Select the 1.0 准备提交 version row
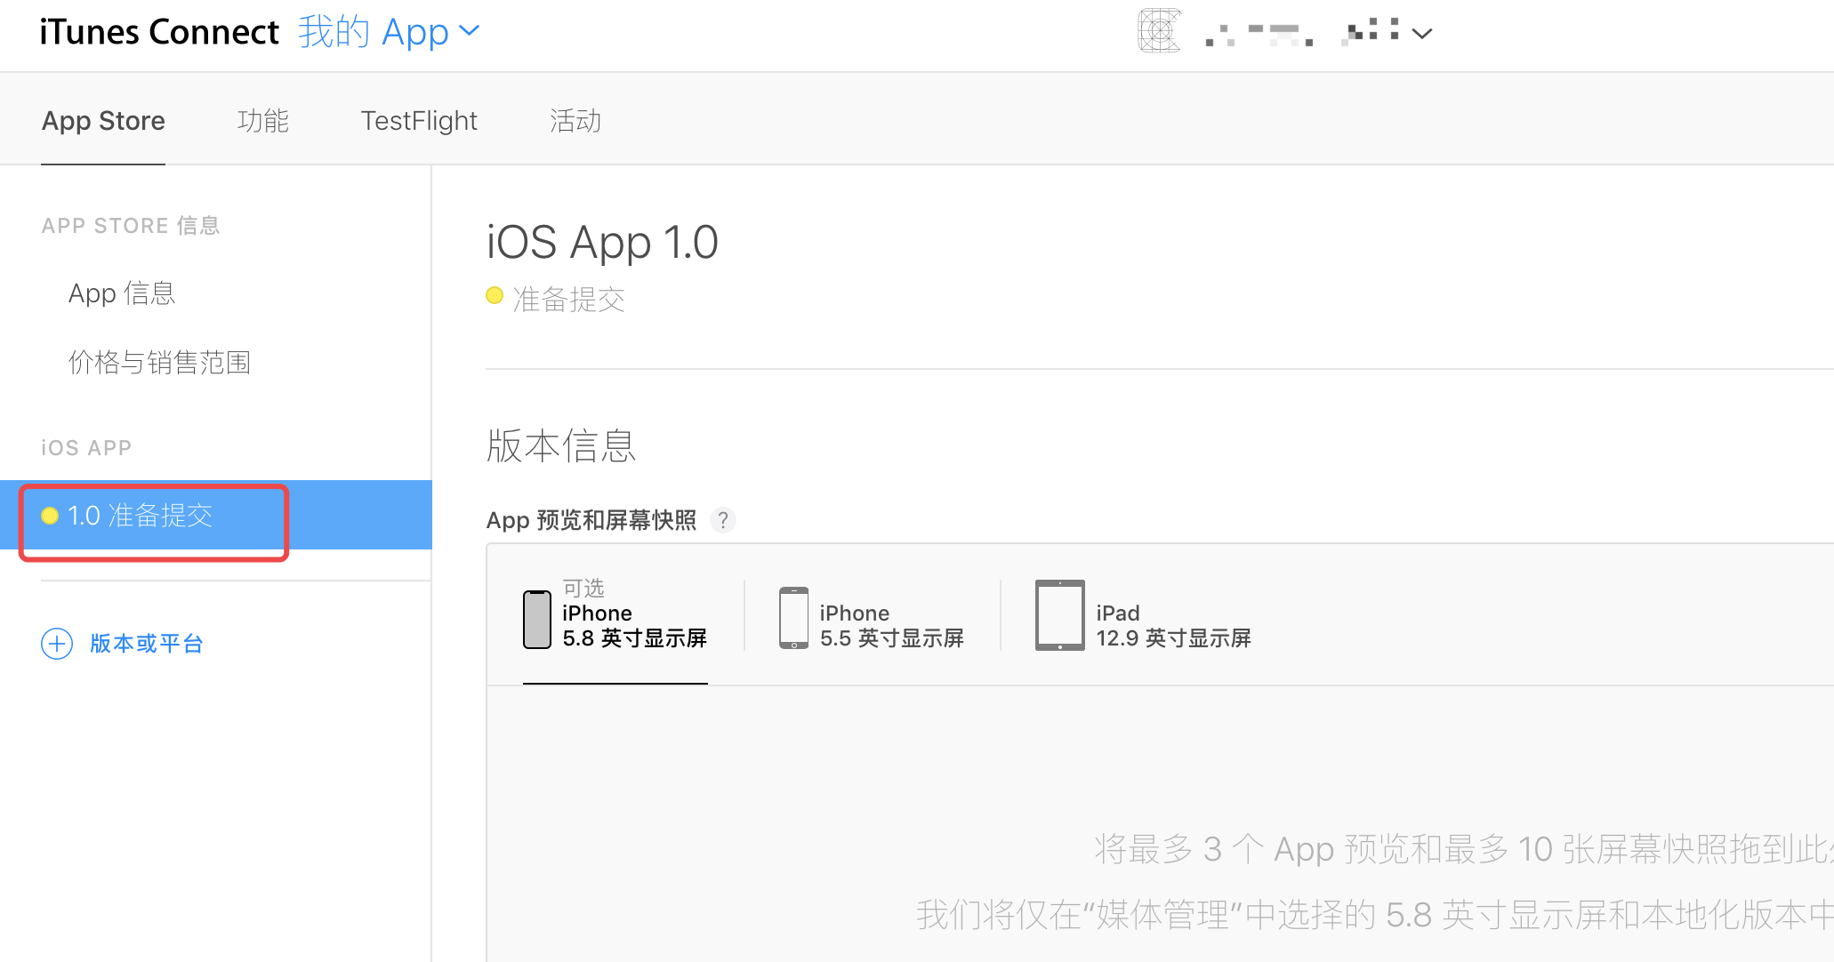The width and height of the screenshot is (1834, 962). [x=216, y=515]
